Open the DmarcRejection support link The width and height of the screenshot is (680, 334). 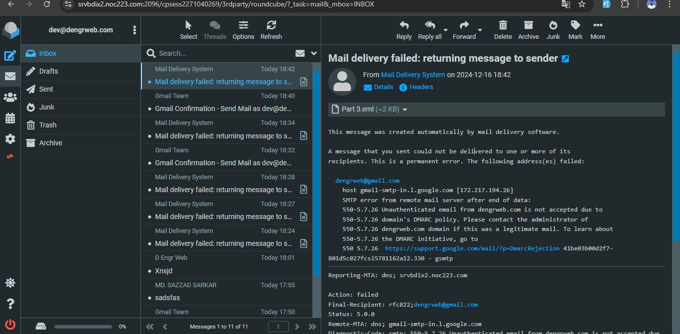472,248
